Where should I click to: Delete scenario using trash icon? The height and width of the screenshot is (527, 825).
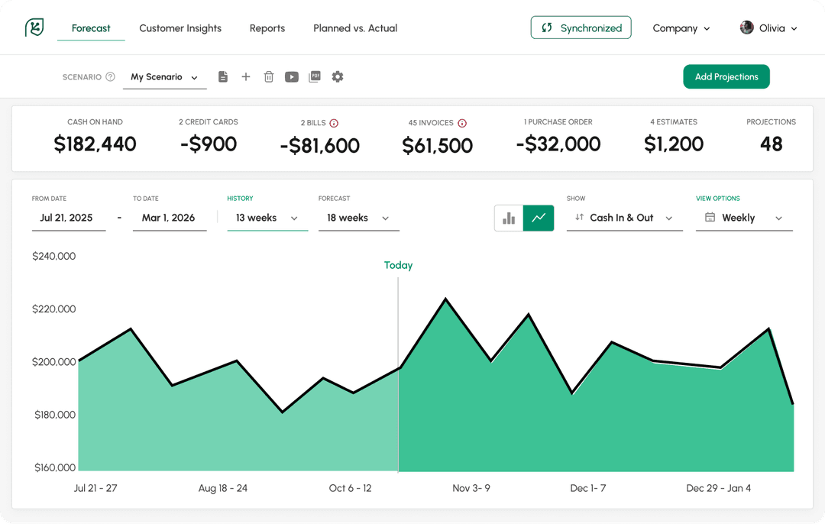click(269, 77)
